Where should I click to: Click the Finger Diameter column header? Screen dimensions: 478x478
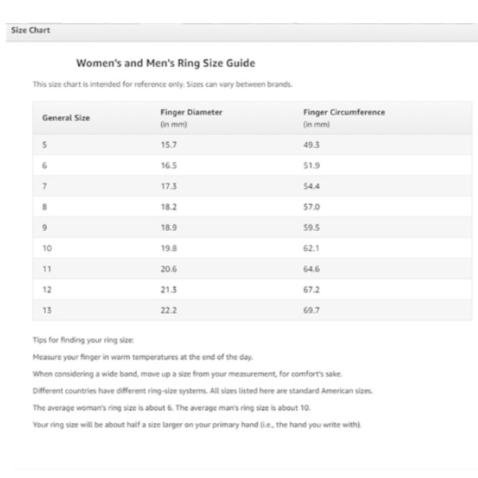[x=191, y=112]
